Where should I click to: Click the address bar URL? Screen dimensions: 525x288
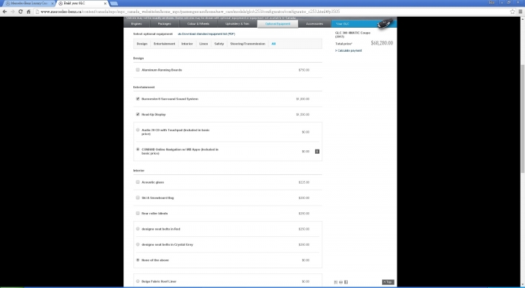pos(190,12)
